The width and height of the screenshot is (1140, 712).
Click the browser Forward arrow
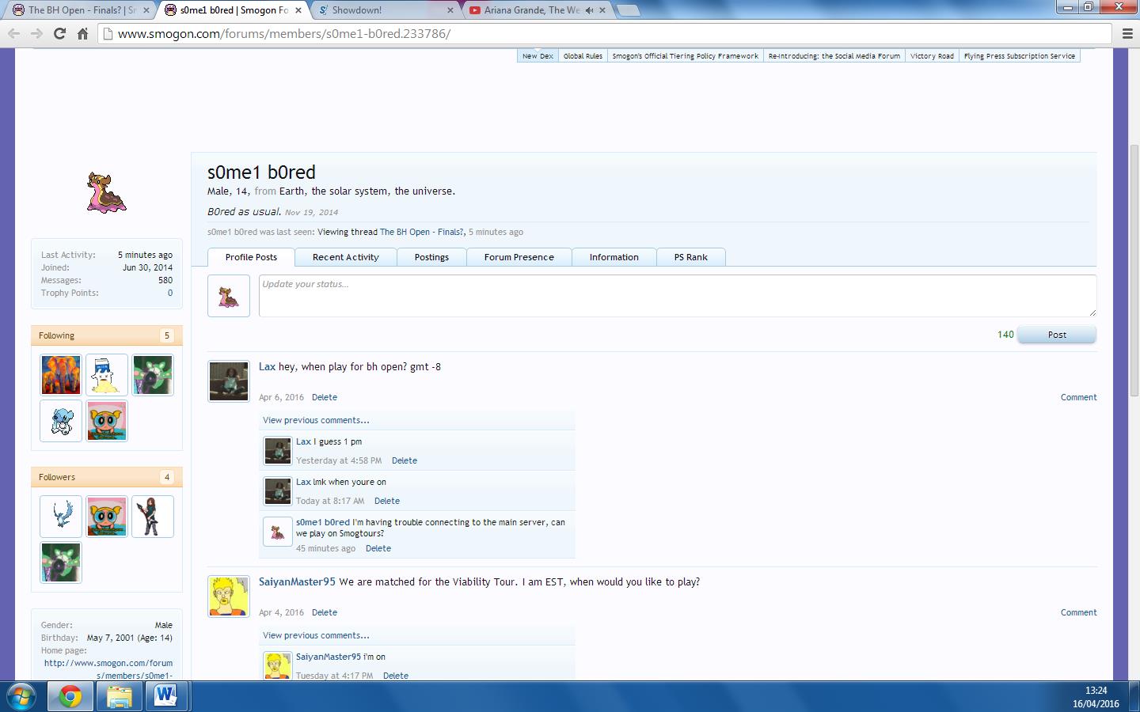(36, 33)
